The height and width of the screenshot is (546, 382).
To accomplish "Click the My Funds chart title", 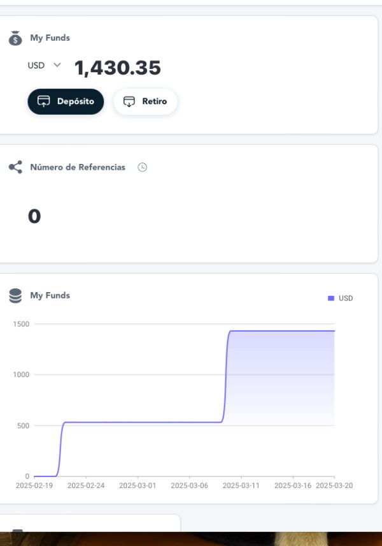I will (x=50, y=295).
